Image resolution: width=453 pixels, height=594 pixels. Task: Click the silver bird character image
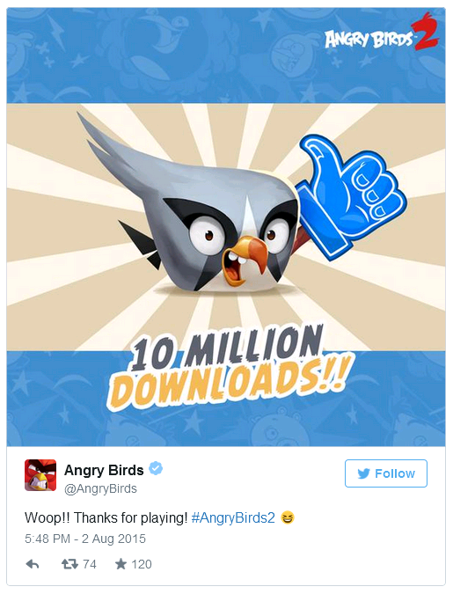189,212
